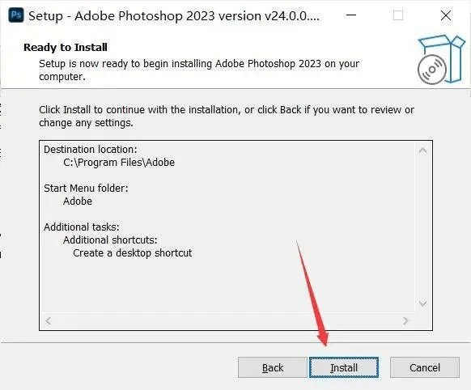Click the down arrow of summary scrollbar
This screenshot has width=471, height=390.
422,303
